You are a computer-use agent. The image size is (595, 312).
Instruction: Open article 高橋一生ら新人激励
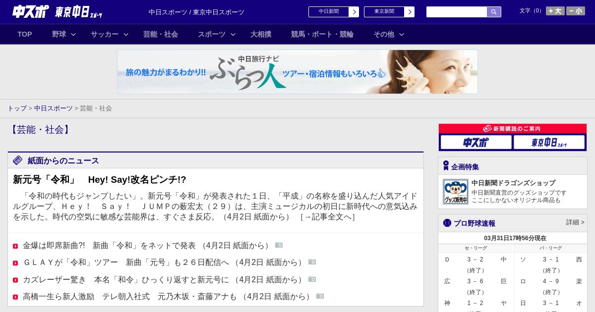pos(168,297)
